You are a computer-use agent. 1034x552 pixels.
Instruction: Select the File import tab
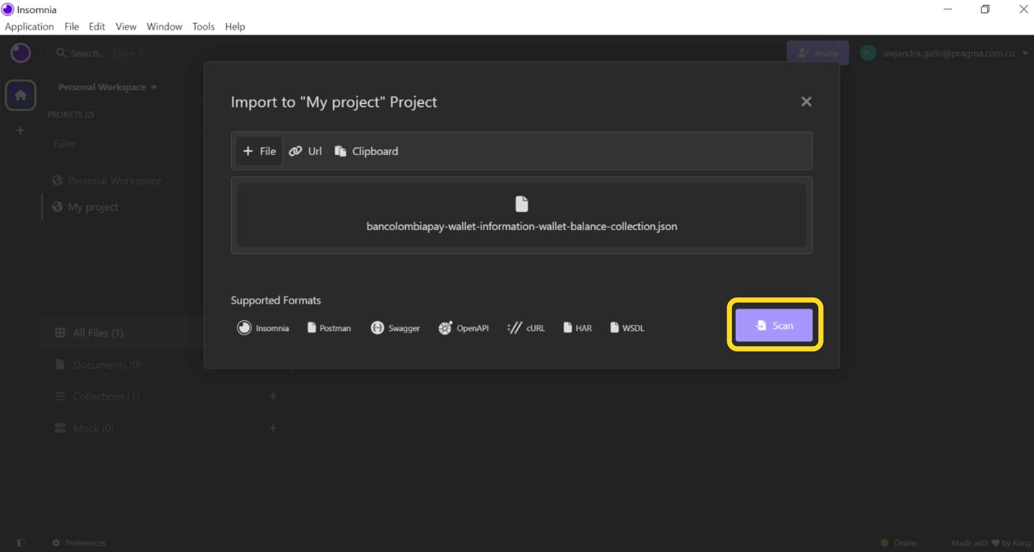click(259, 151)
